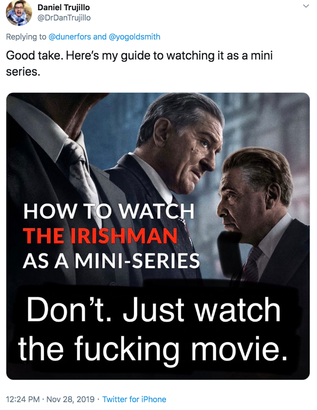Open the @DrDanTrujillo handle
The height and width of the screenshot is (410, 317).
pyautogui.click(x=64, y=18)
